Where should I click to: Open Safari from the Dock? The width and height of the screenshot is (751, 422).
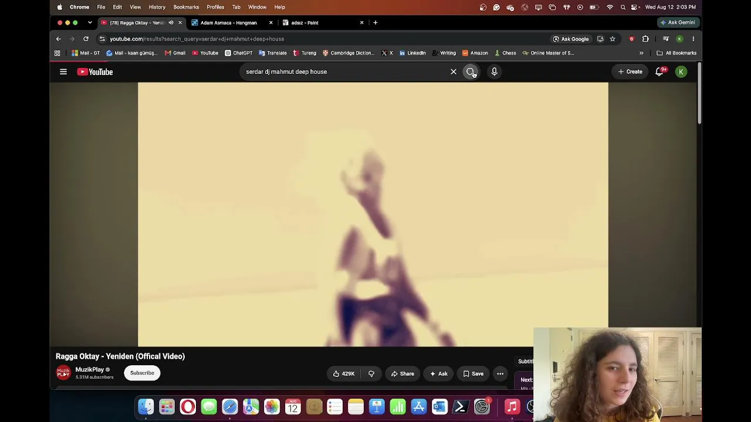(230, 407)
